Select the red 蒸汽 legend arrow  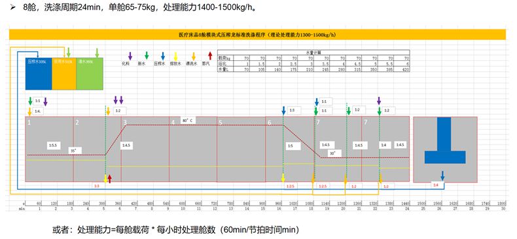click(210, 56)
